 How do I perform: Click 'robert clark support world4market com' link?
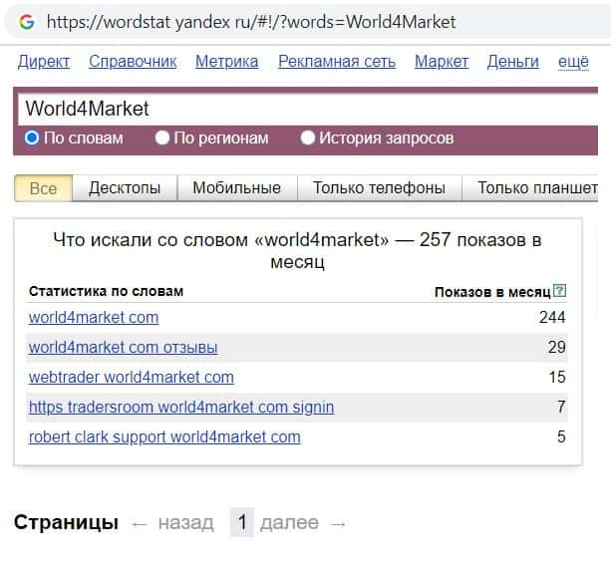[x=164, y=436]
